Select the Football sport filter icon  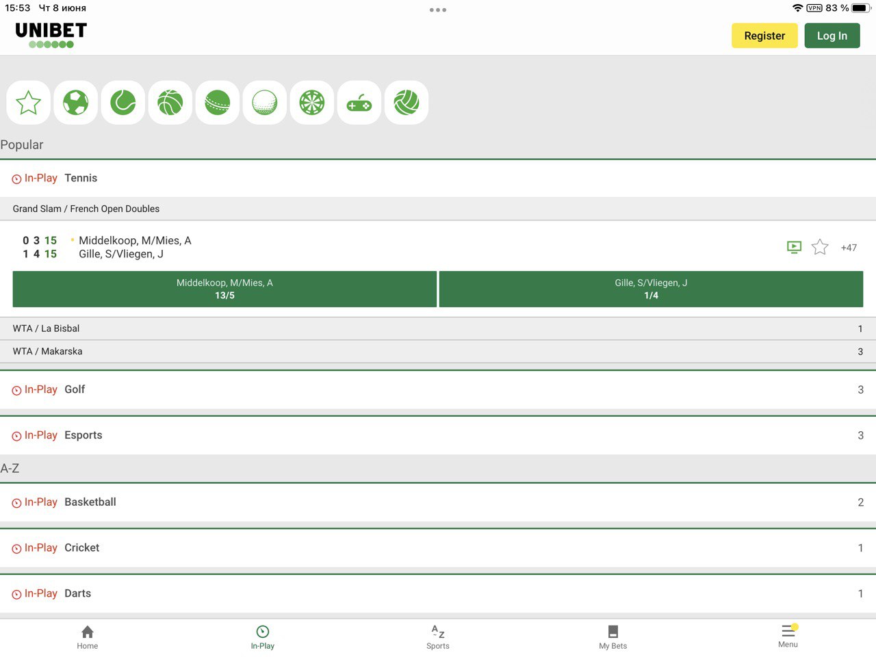coord(76,103)
